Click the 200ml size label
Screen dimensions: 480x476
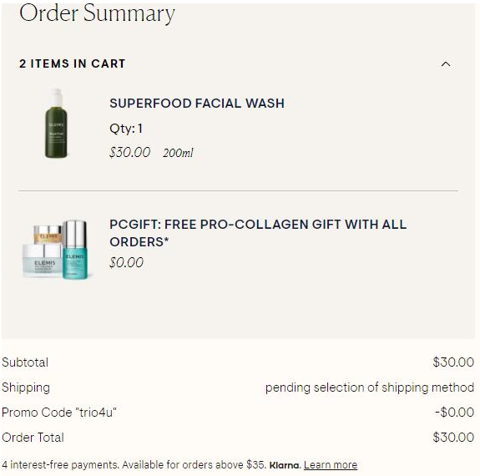[178, 153]
